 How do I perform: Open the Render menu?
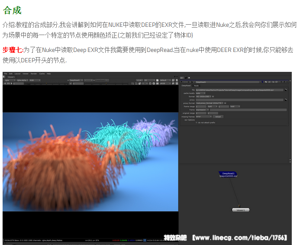pos(34,74)
